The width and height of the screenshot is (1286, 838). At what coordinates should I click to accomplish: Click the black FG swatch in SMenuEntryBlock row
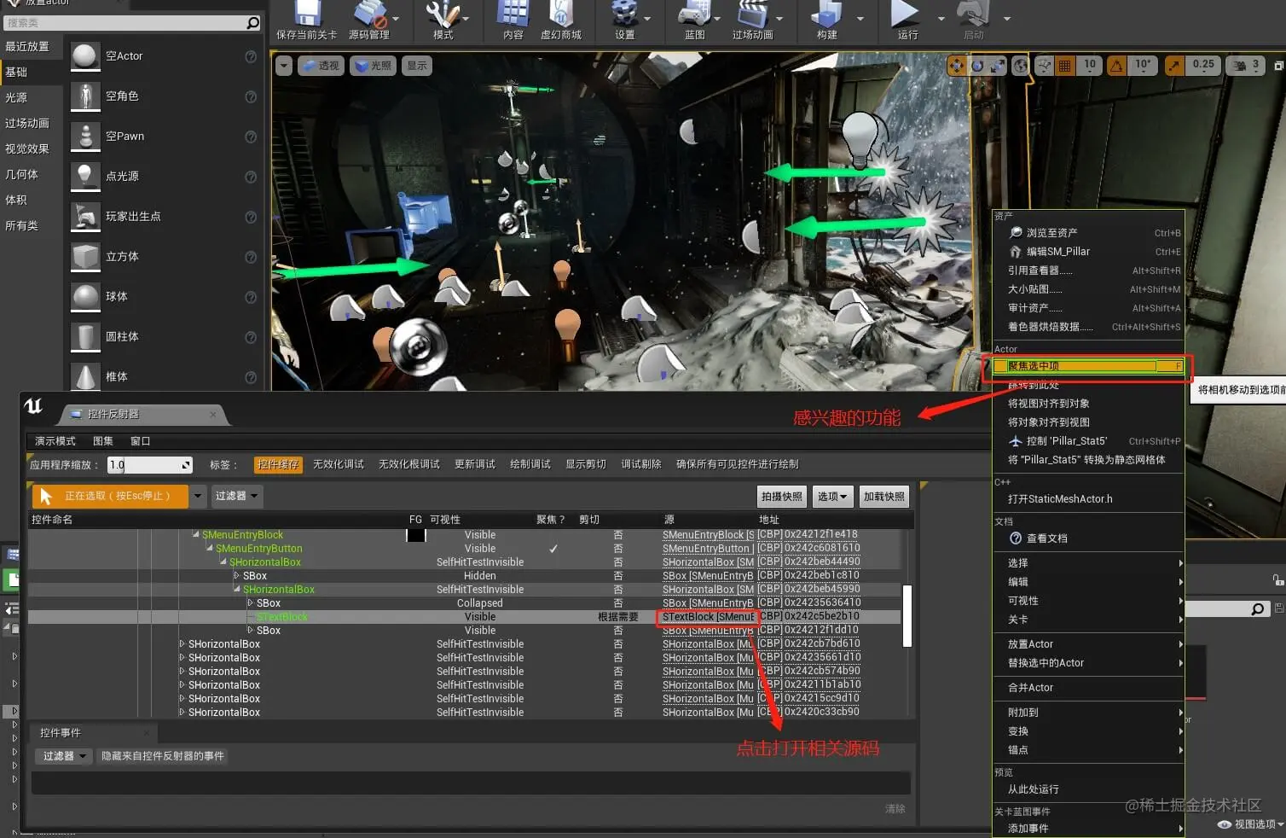pyautogui.click(x=416, y=535)
